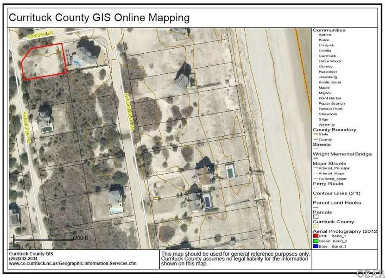The height and width of the screenshot is (278, 386).
Task: Click the yellow Currituck County legend box
Action: pyautogui.click(x=316, y=227)
